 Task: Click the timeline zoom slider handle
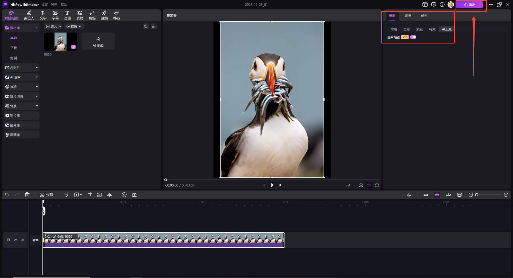pos(477,195)
